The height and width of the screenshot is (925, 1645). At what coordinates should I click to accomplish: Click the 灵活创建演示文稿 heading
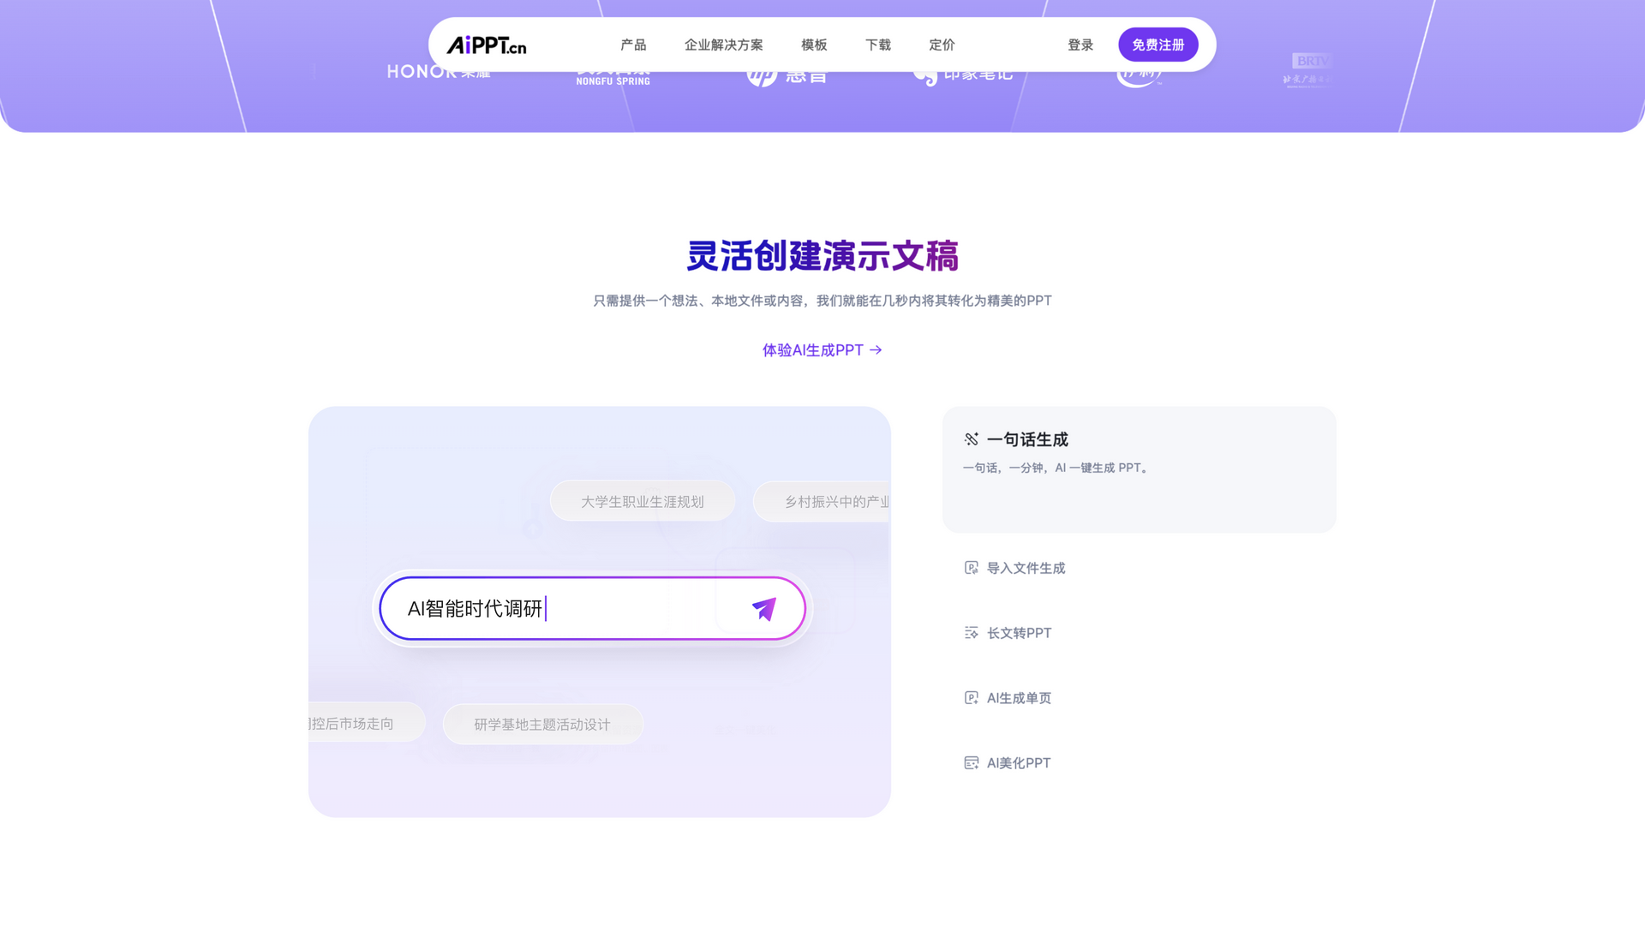coord(822,256)
